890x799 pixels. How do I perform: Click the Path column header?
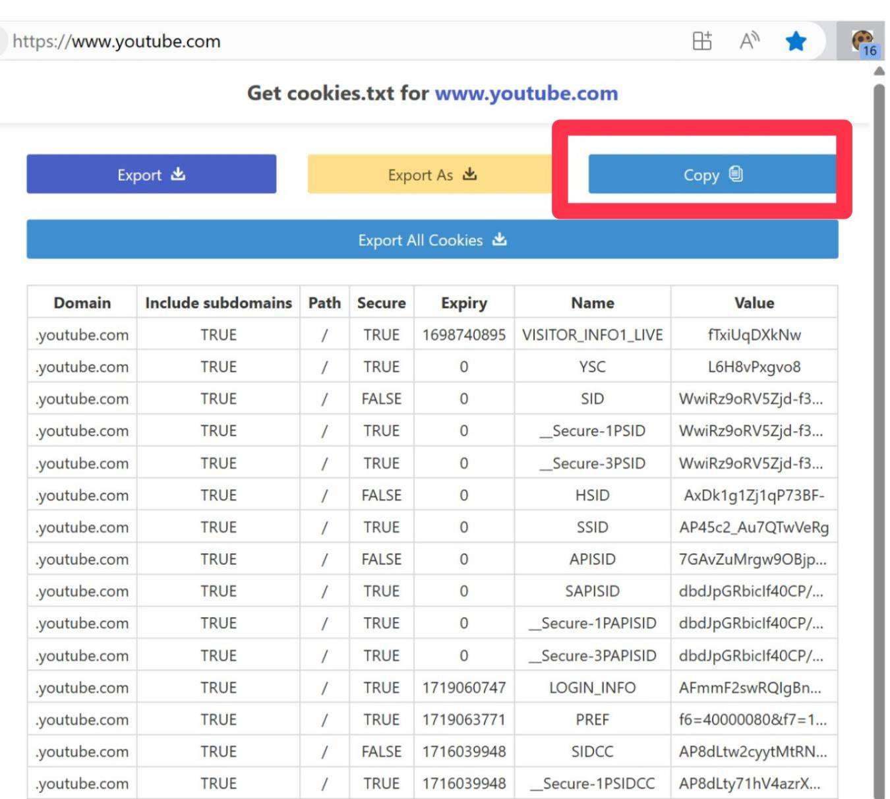click(324, 303)
